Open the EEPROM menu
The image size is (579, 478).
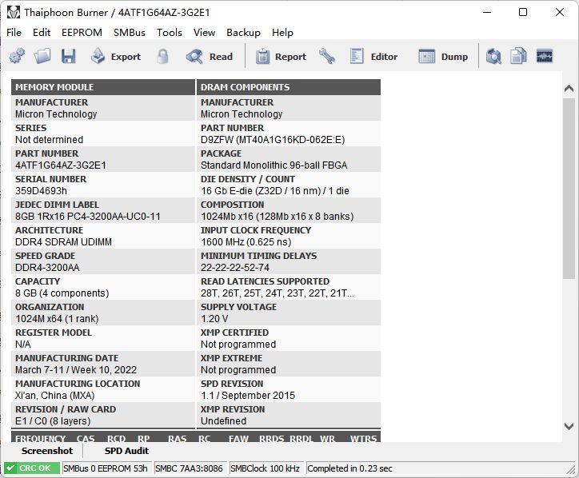pos(82,33)
